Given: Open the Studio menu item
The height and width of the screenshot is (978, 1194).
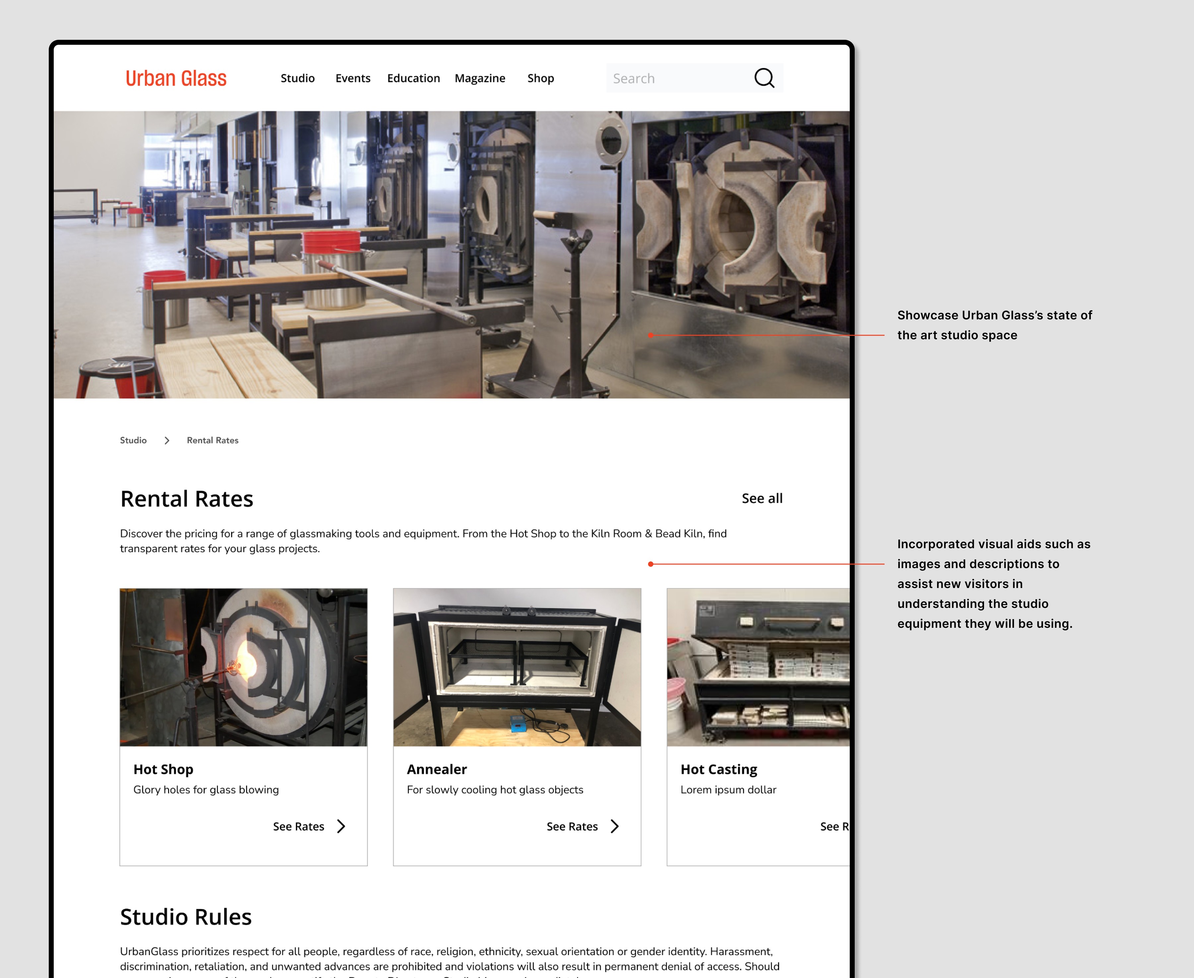Looking at the screenshot, I should (x=298, y=78).
